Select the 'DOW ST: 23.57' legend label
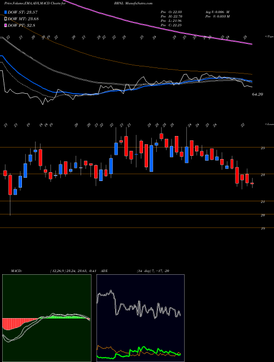Image resolution: width=274 pixels, height=362 pixels. (x=22, y=12)
